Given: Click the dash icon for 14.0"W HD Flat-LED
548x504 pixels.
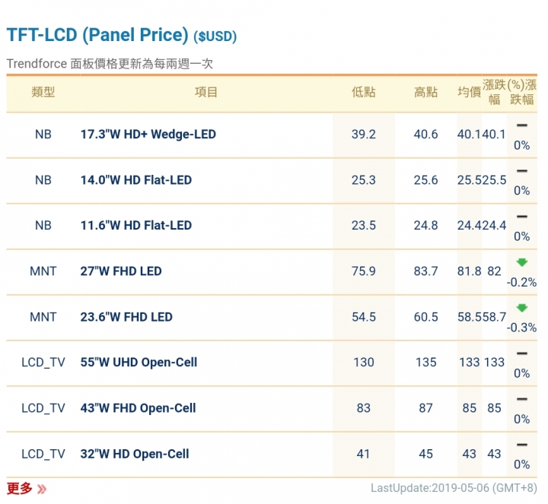Looking at the screenshot, I should 521,171.
